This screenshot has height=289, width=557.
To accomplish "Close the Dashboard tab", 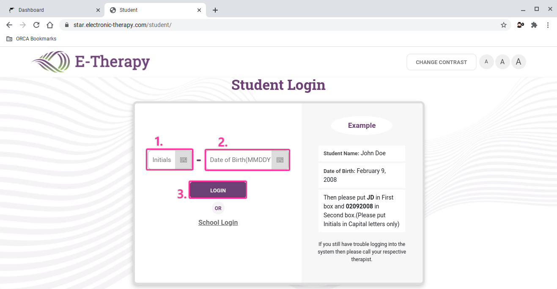I will 98,10.
